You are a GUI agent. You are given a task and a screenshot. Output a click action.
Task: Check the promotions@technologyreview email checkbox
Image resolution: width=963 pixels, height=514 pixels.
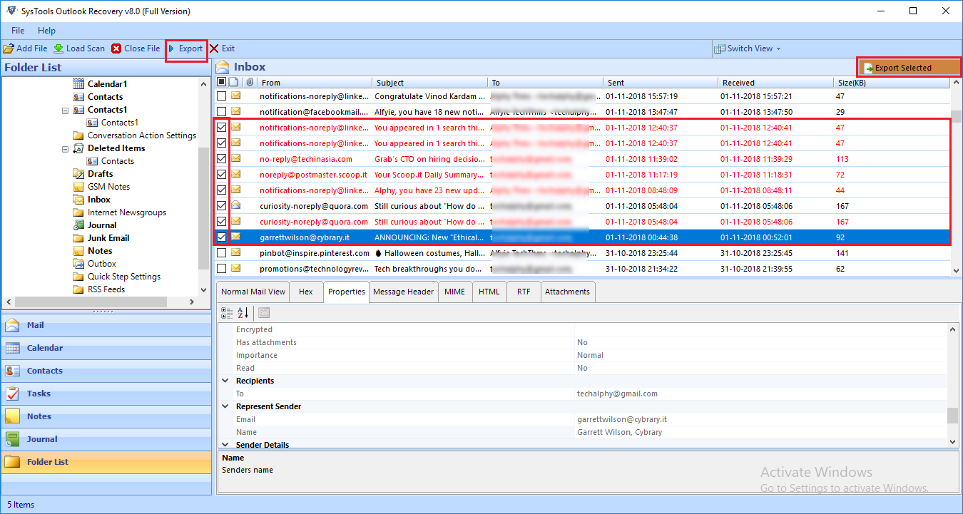point(222,269)
